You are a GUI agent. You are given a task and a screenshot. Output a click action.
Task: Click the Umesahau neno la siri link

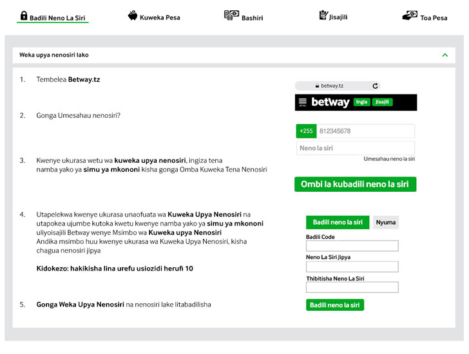point(389,159)
